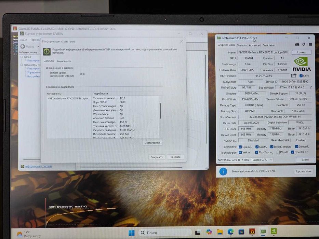Click the Bus Interface question mark
Screen dimensions: 319x239
[x=311, y=87]
